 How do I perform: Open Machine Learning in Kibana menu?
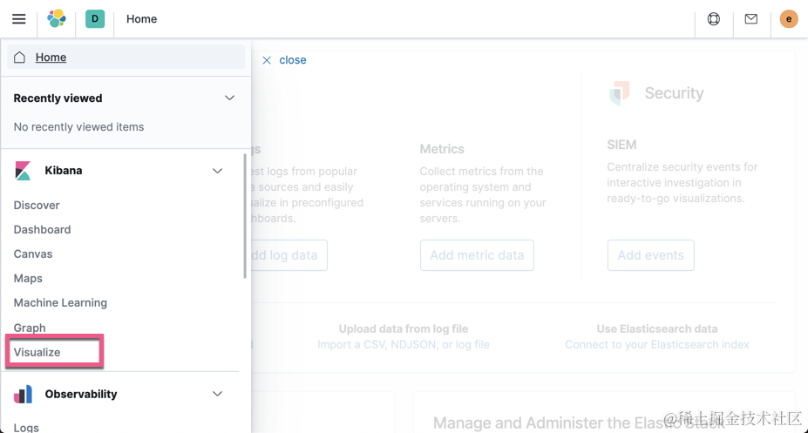pos(60,302)
